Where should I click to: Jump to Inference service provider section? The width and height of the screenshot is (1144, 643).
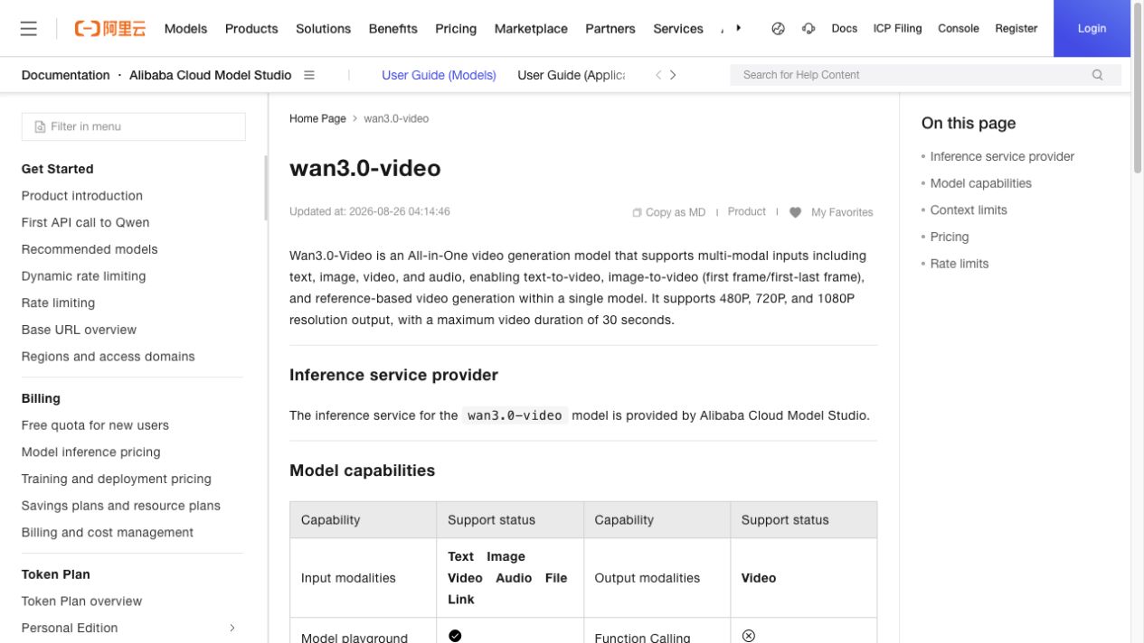[1002, 156]
